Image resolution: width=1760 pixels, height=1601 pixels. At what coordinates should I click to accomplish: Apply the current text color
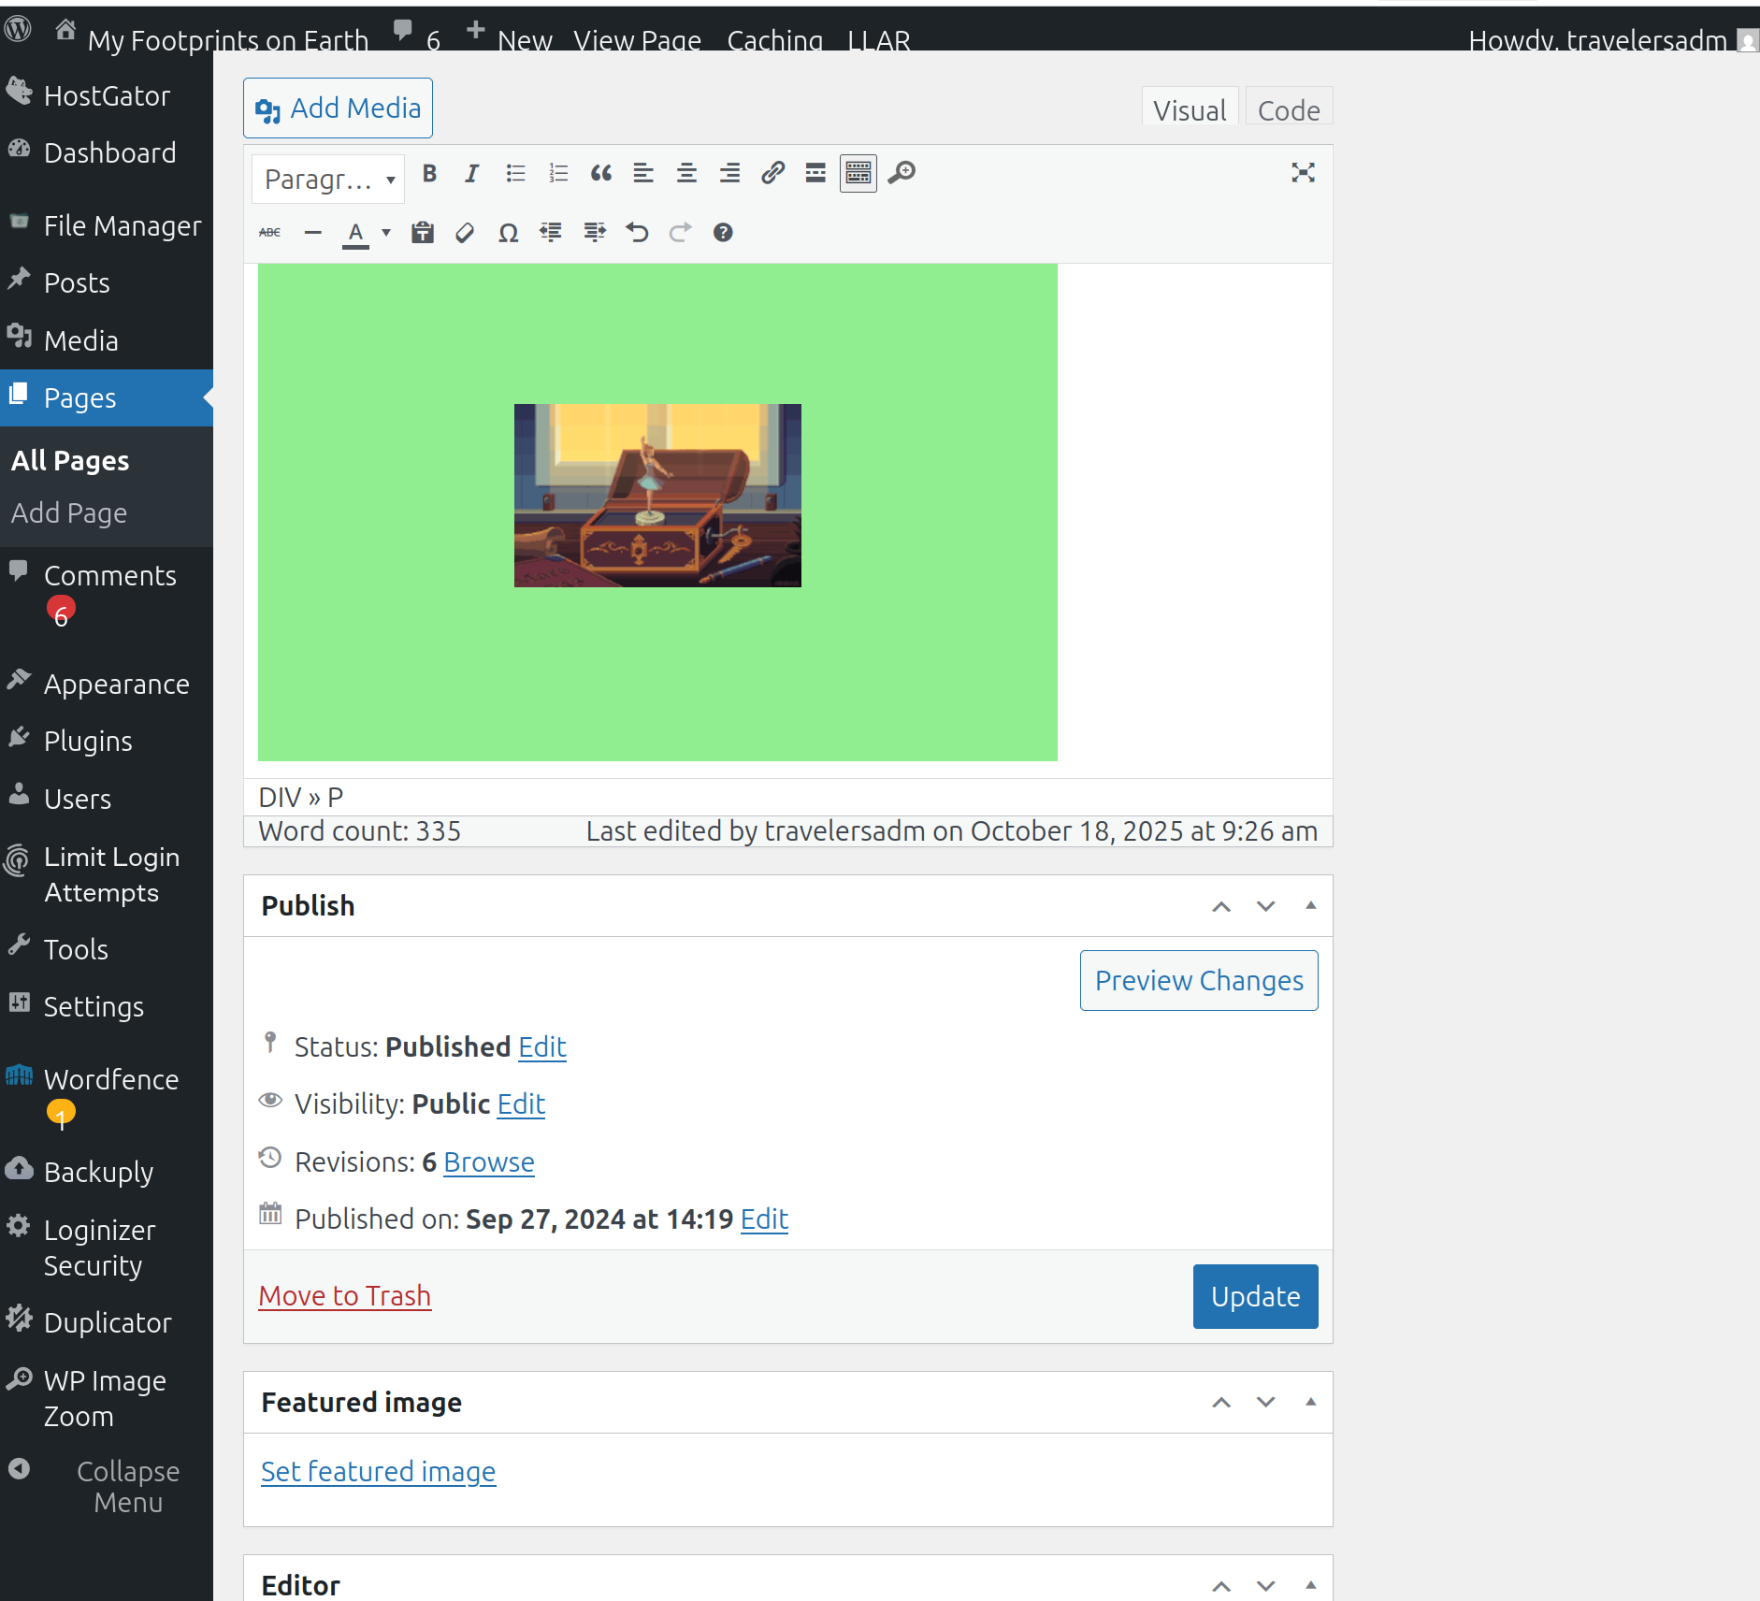[x=355, y=233]
